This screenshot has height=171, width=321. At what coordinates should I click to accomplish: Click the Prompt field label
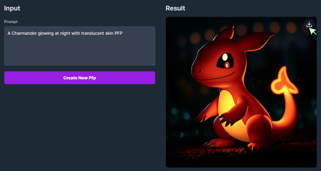(11, 22)
